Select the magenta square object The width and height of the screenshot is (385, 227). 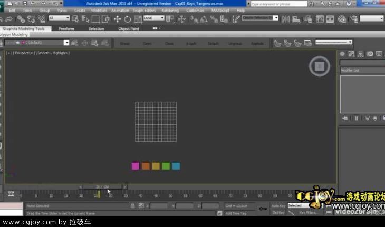136,166
